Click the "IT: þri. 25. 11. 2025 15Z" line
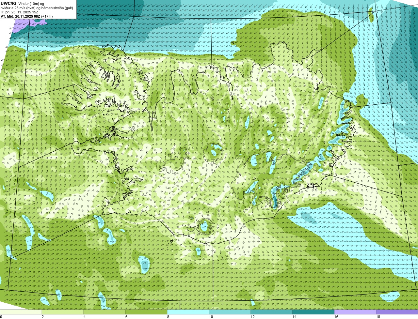 [x=20, y=12]
